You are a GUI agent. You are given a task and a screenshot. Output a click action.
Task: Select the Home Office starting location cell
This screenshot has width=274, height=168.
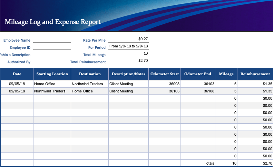(52, 84)
